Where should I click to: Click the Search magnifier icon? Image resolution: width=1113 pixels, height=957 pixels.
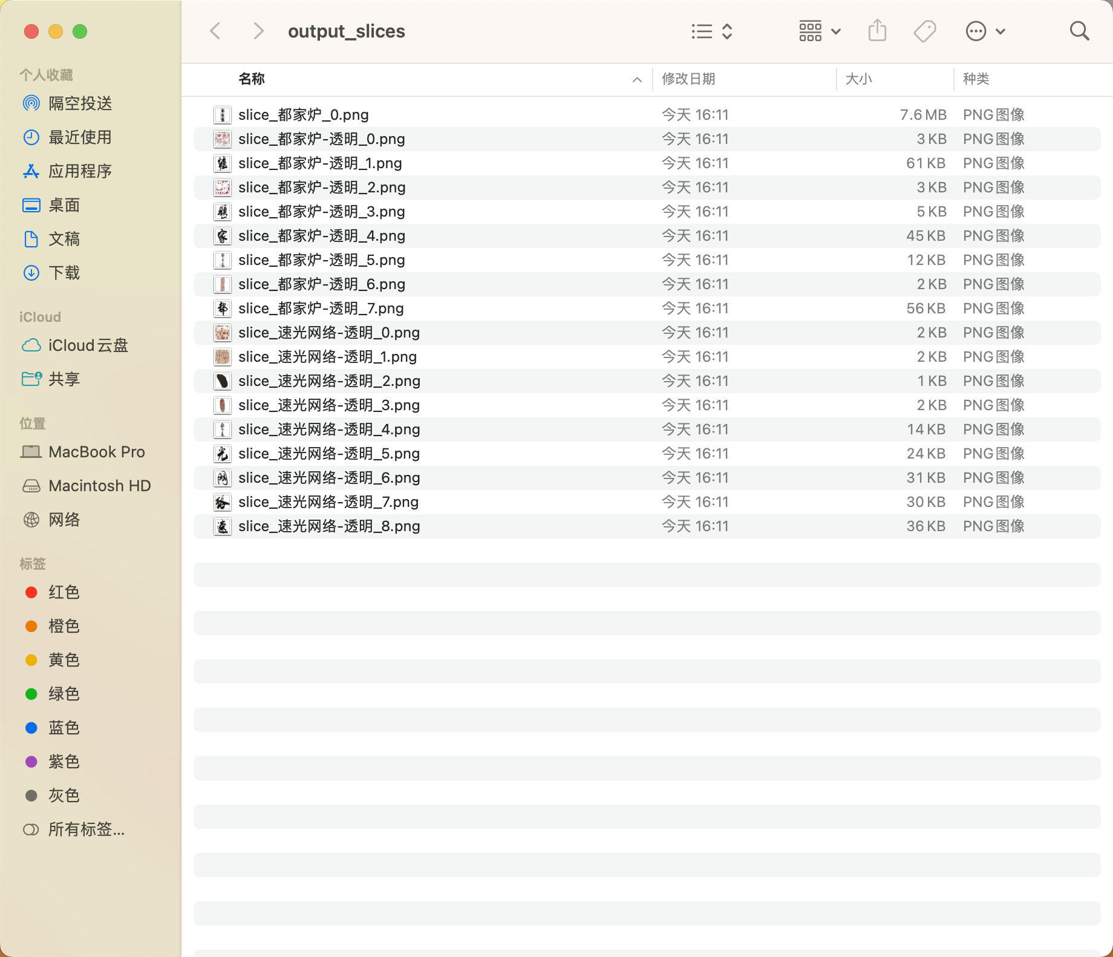tap(1079, 31)
